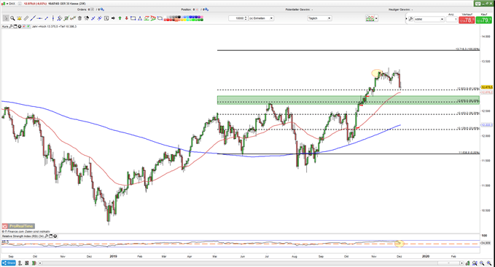Insert a black right arrow marker

(113, 18)
